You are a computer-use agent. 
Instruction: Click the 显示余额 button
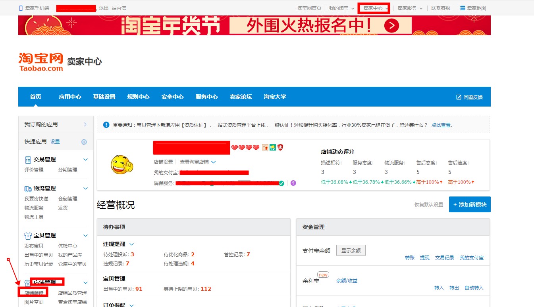coord(351,250)
